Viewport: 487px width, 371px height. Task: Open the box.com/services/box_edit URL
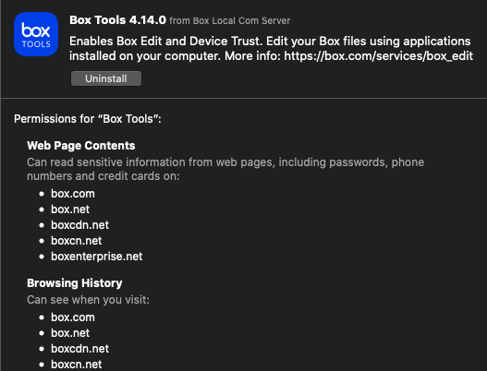[x=378, y=56]
